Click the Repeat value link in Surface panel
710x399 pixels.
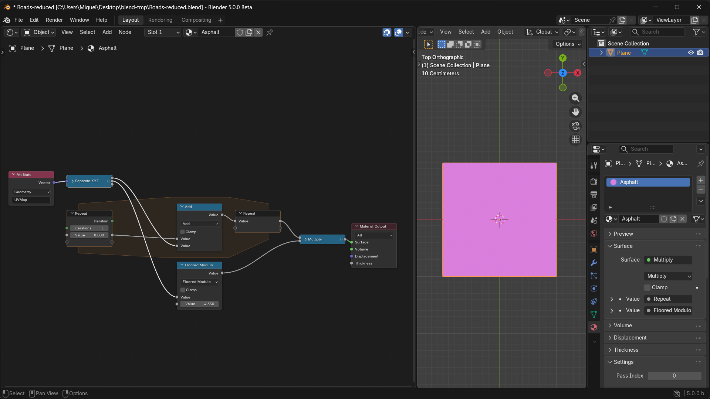pyautogui.click(x=668, y=299)
